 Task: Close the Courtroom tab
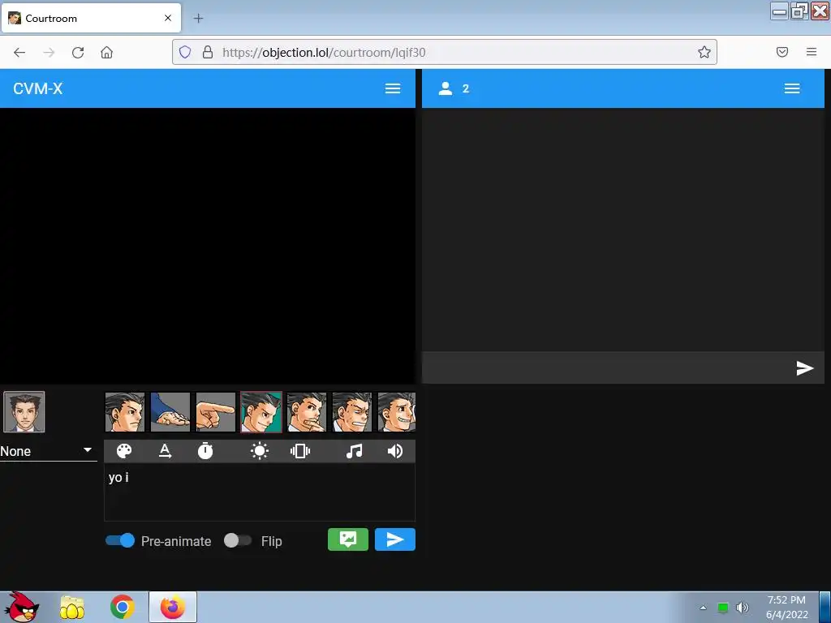pos(168,18)
